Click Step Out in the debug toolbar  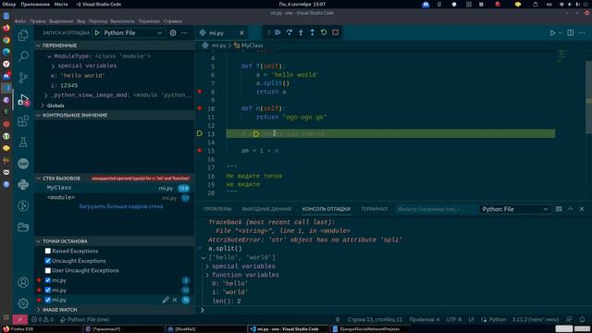[x=313, y=32]
